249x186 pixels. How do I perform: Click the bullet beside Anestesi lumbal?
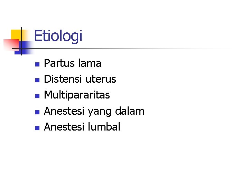pyautogui.click(x=37, y=128)
